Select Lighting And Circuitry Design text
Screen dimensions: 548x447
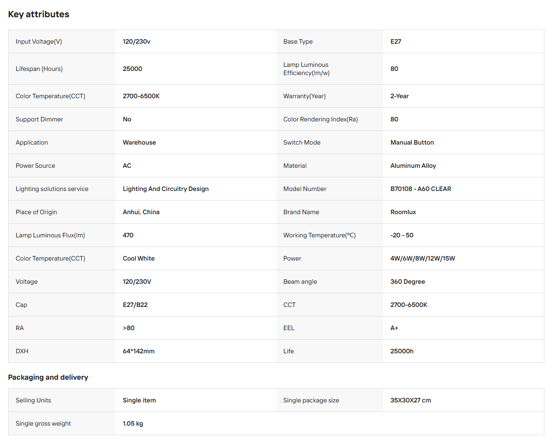point(166,189)
